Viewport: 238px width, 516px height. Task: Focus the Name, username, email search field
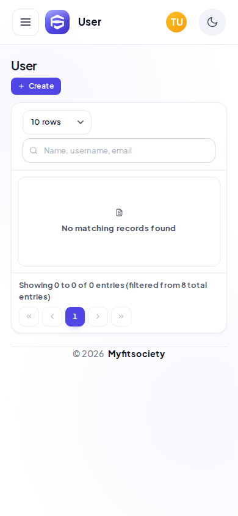pos(119,150)
